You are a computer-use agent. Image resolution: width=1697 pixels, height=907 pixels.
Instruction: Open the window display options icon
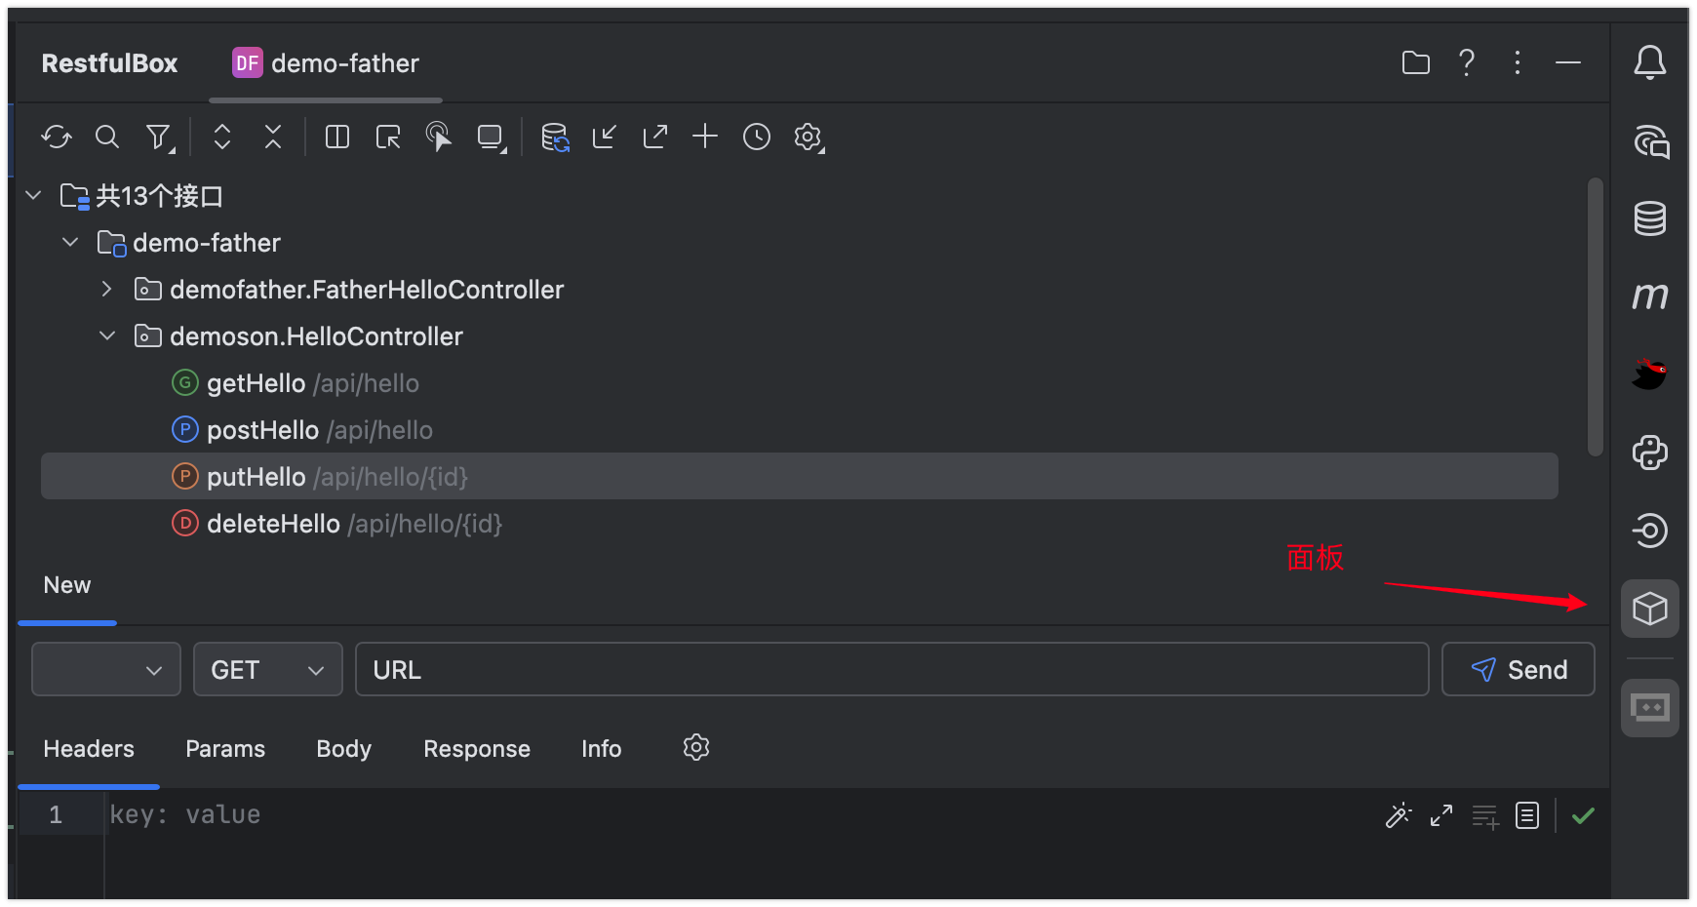pyautogui.click(x=492, y=138)
